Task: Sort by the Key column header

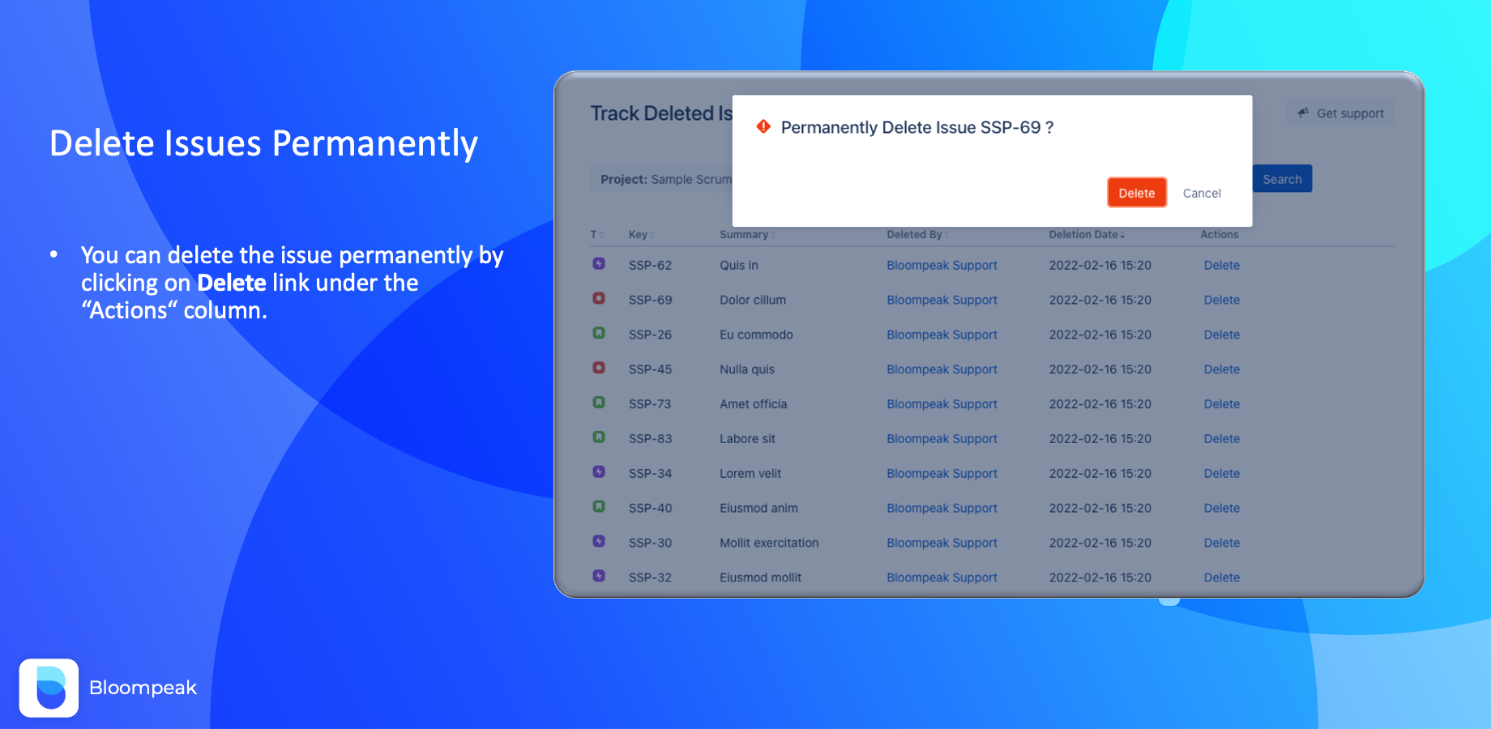Action: (641, 234)
